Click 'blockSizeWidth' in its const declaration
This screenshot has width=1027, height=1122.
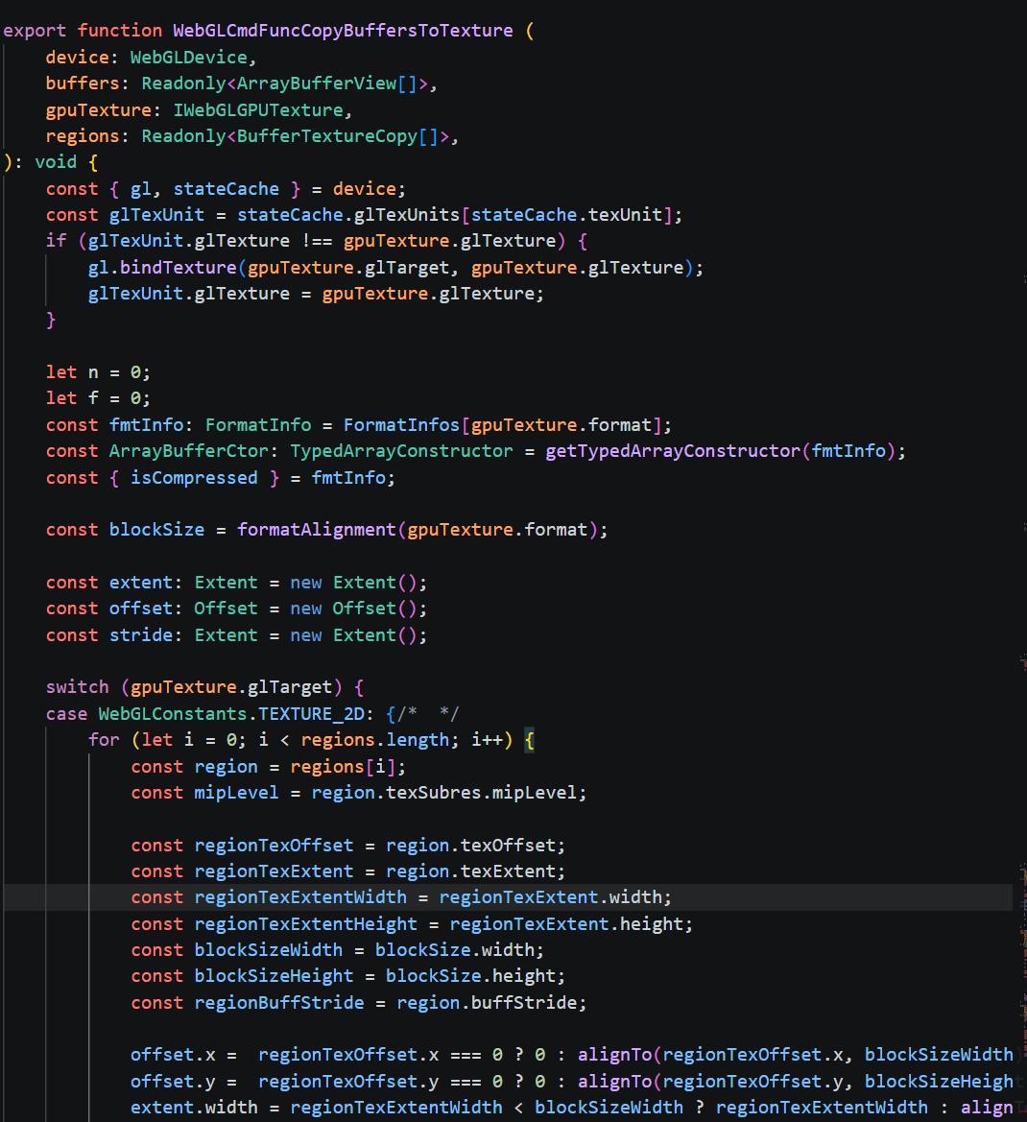pyautogui.click(x=269, y=950)
